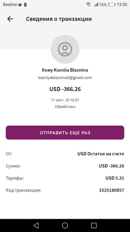The image size is (130, 232).
Task: Tap the 11 сент. 20 10:37 date
Action: click(x=65, y=100)
